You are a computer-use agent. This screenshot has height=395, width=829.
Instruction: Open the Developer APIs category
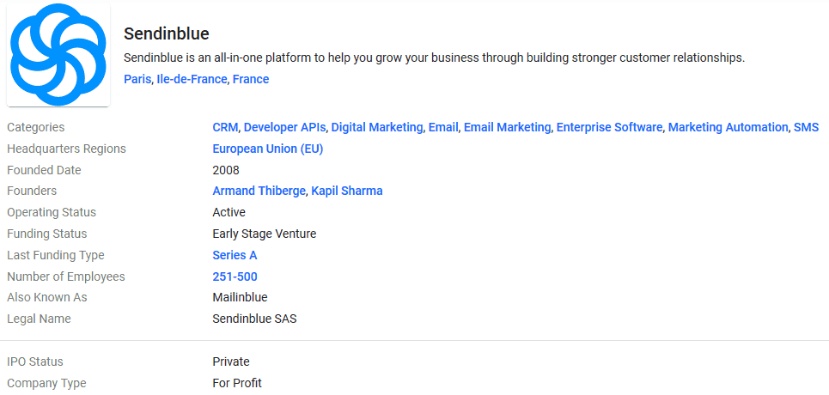click(x=285, y=127)
